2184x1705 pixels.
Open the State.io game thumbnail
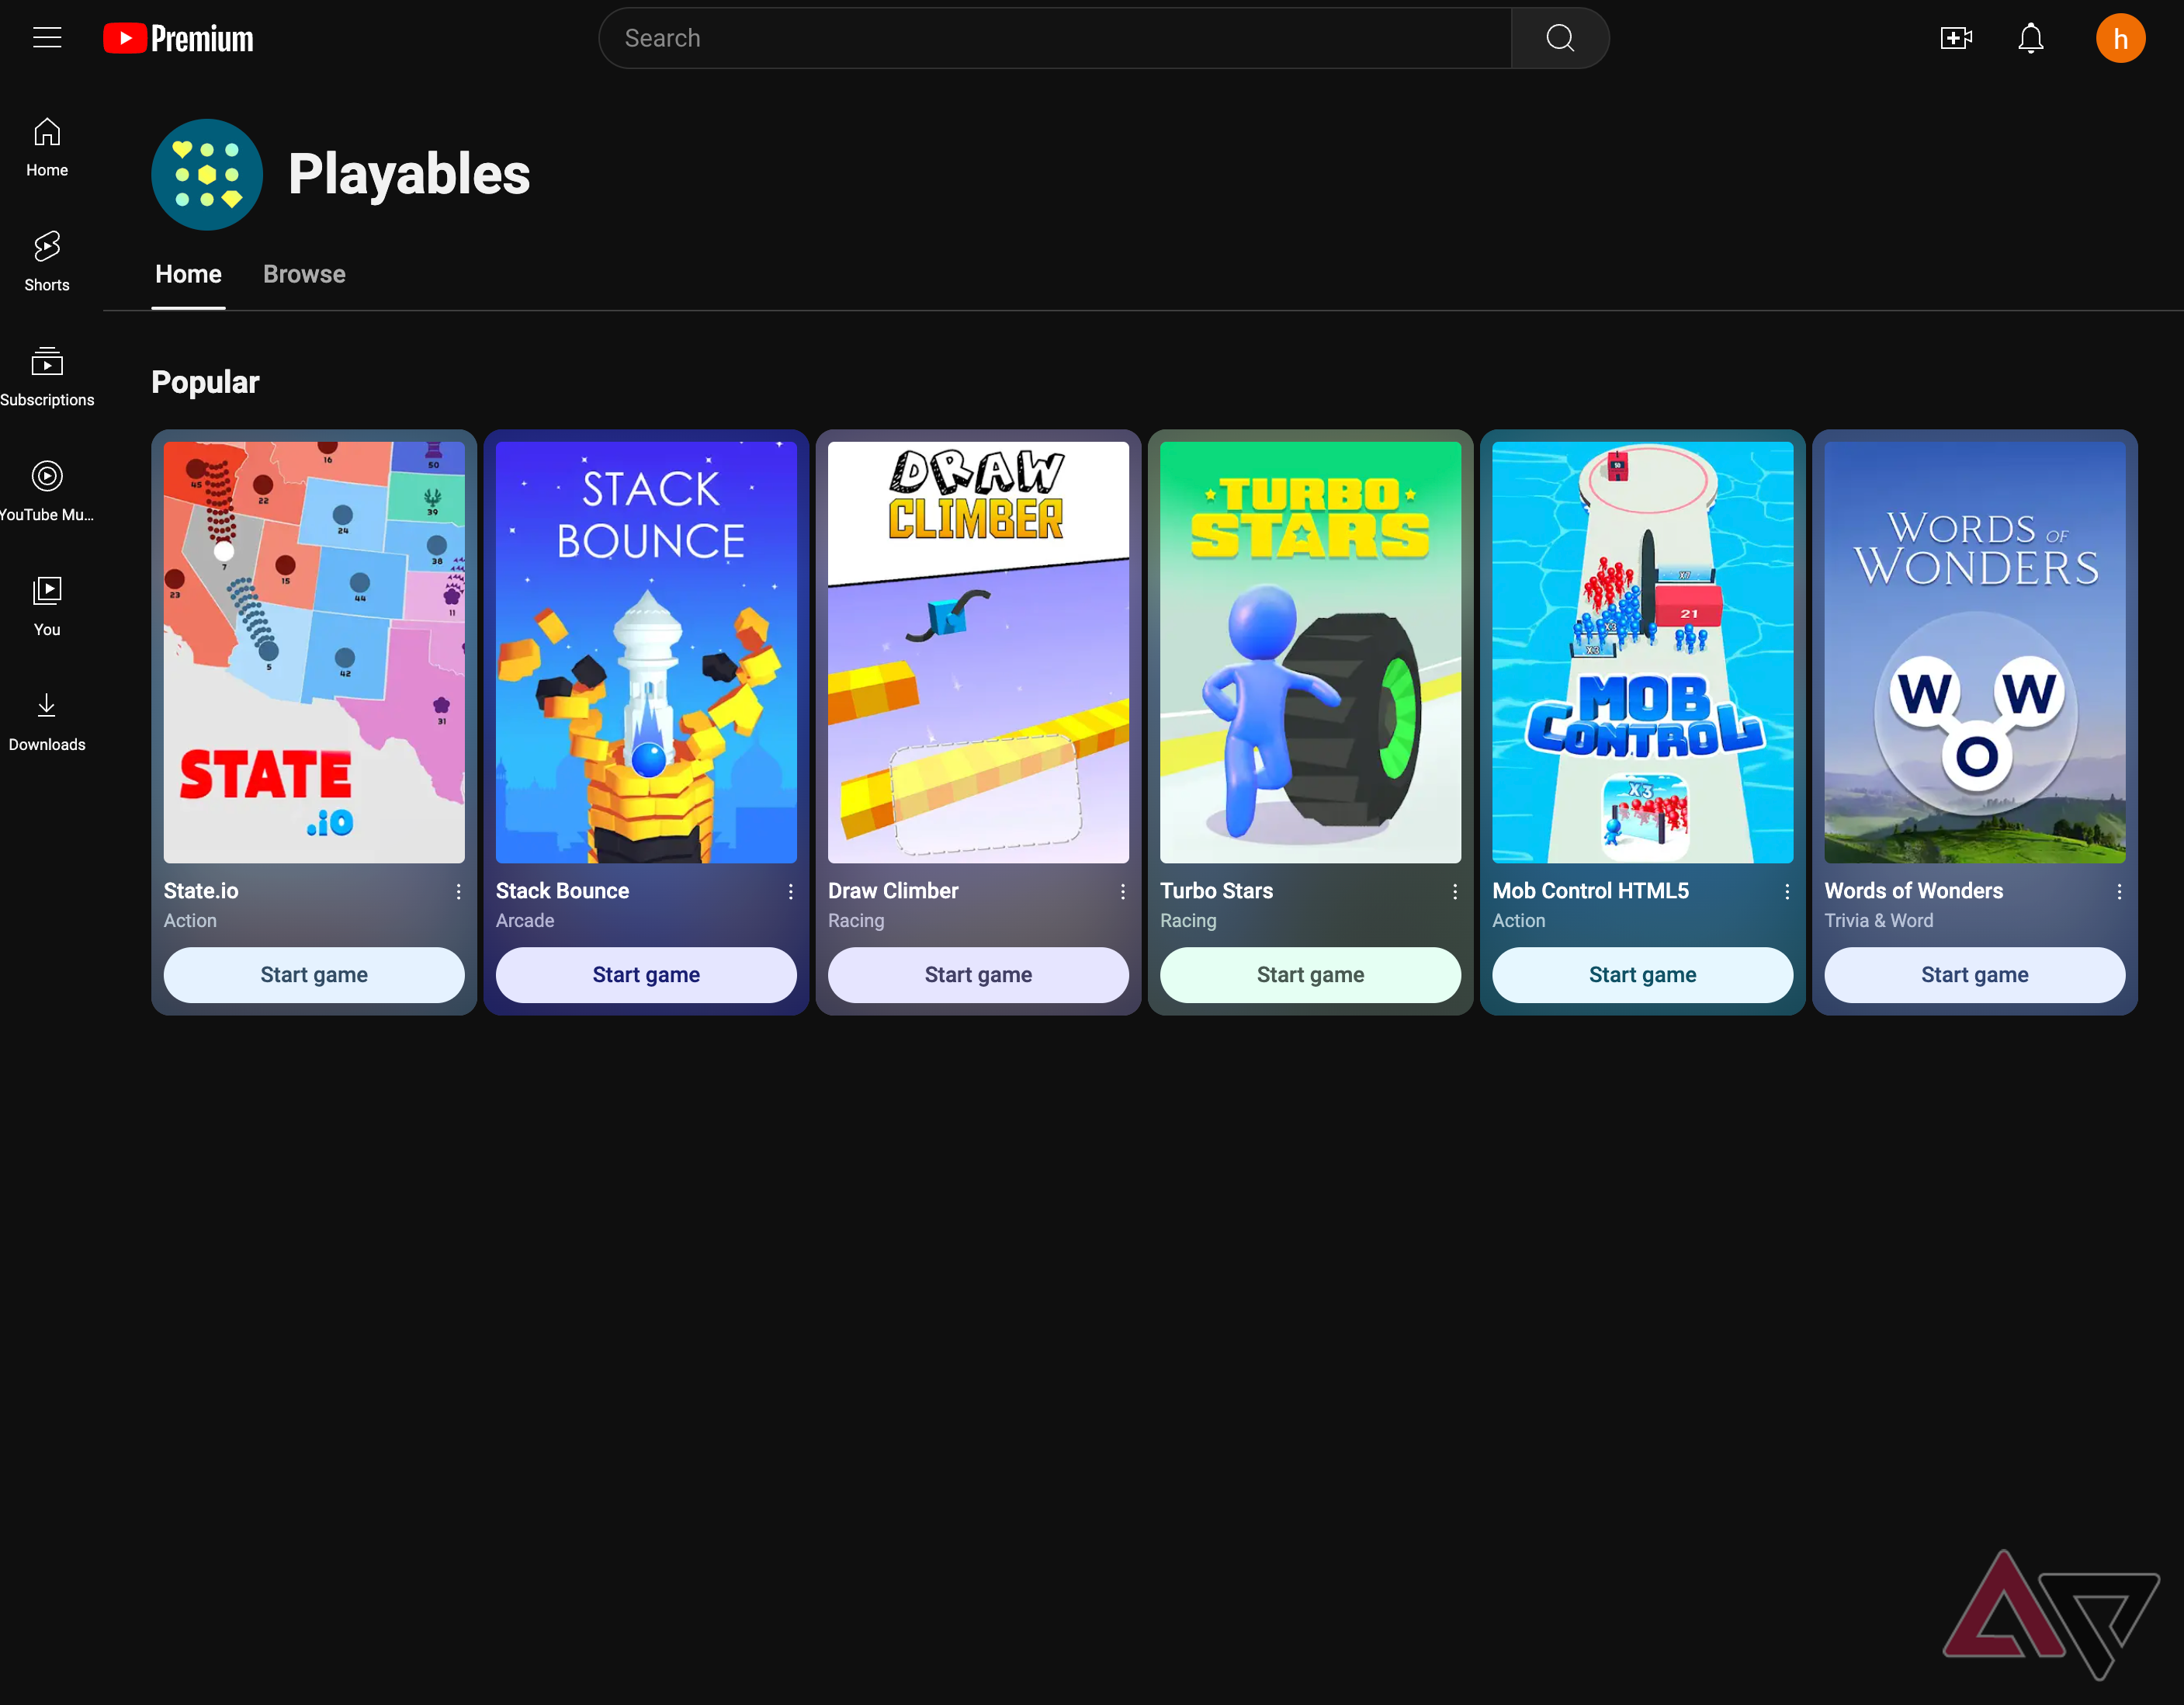[x=314, y=652]
